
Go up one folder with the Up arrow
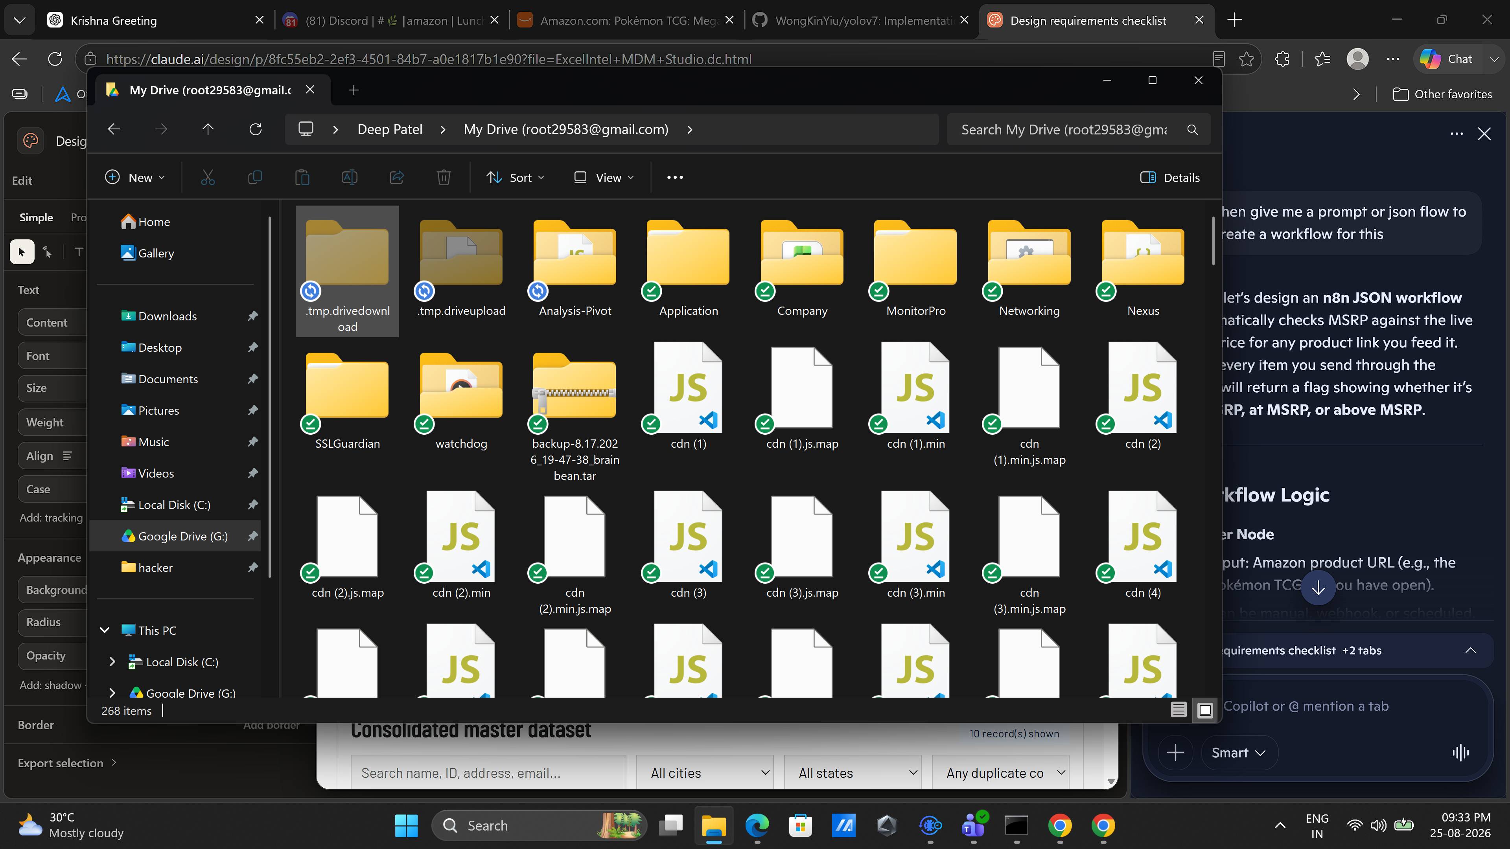point(208,129)
